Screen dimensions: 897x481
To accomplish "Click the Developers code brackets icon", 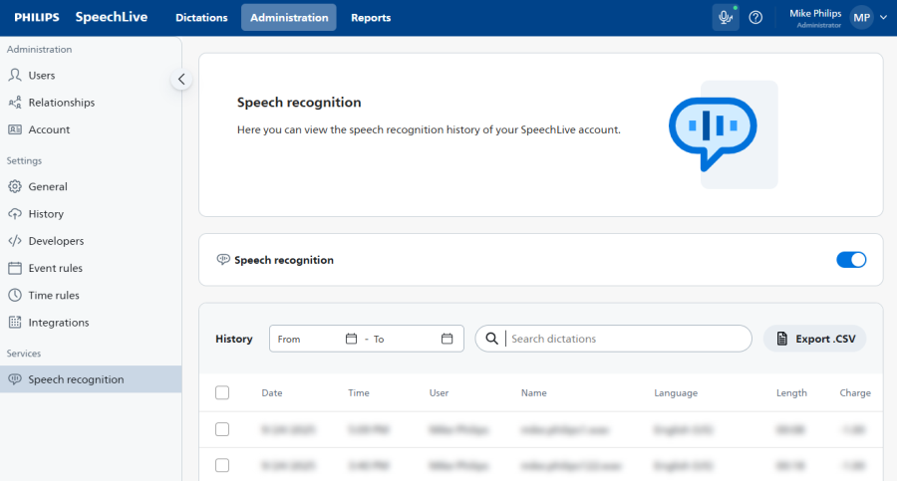I will click(x=15, y=241).
